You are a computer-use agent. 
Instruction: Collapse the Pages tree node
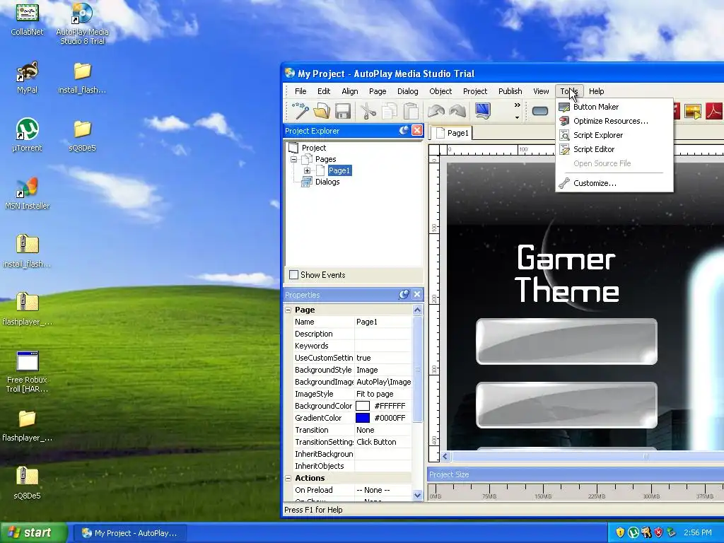pos(293,159)
